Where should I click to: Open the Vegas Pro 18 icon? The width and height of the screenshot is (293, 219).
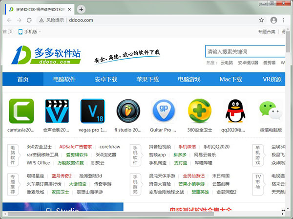pyautogui.click(x=92, y=111)
